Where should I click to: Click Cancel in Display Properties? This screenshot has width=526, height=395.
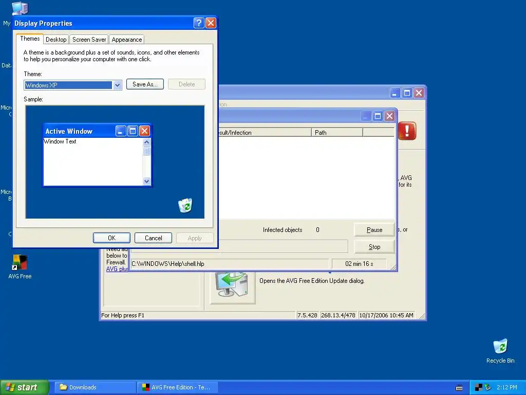click(153, 238)
